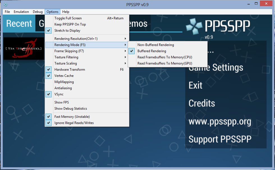
Task: Open the Debug menu
Action: (38, 12)
